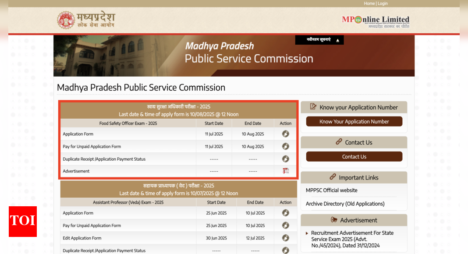This screenshot has width=468, height=254.
Task: Click the Public Service Commission banner image
Action: pos(234,56)
